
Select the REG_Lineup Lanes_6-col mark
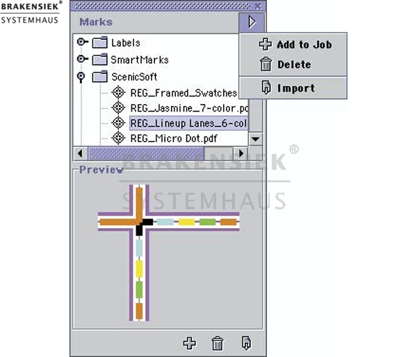click(x=189, y=123)
